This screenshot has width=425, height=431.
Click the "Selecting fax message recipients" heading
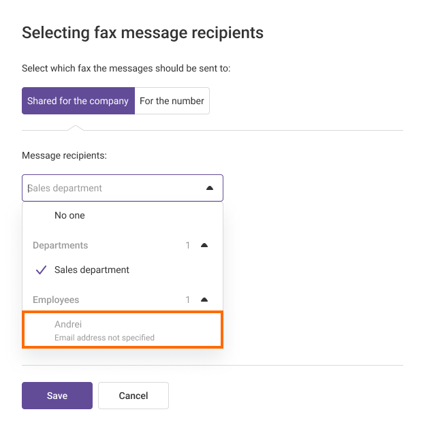click(142, 32)
